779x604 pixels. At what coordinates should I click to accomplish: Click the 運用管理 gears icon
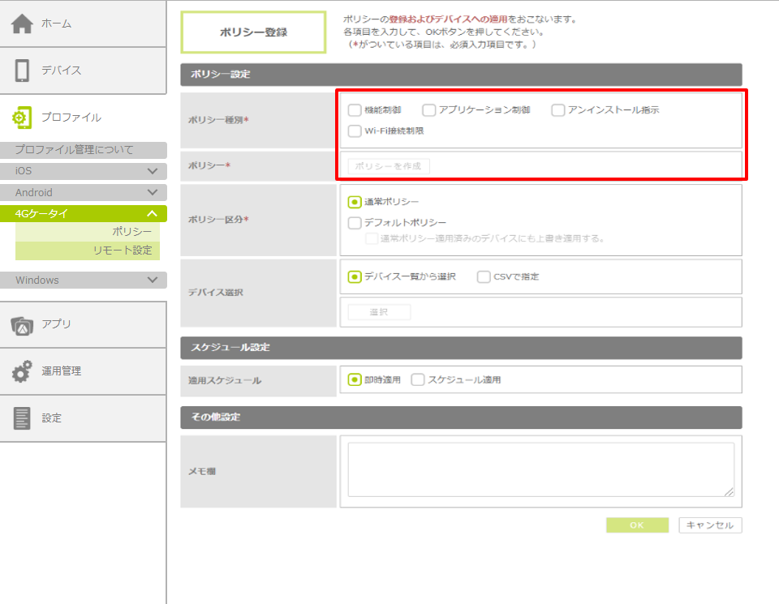[x=23, y=371]
